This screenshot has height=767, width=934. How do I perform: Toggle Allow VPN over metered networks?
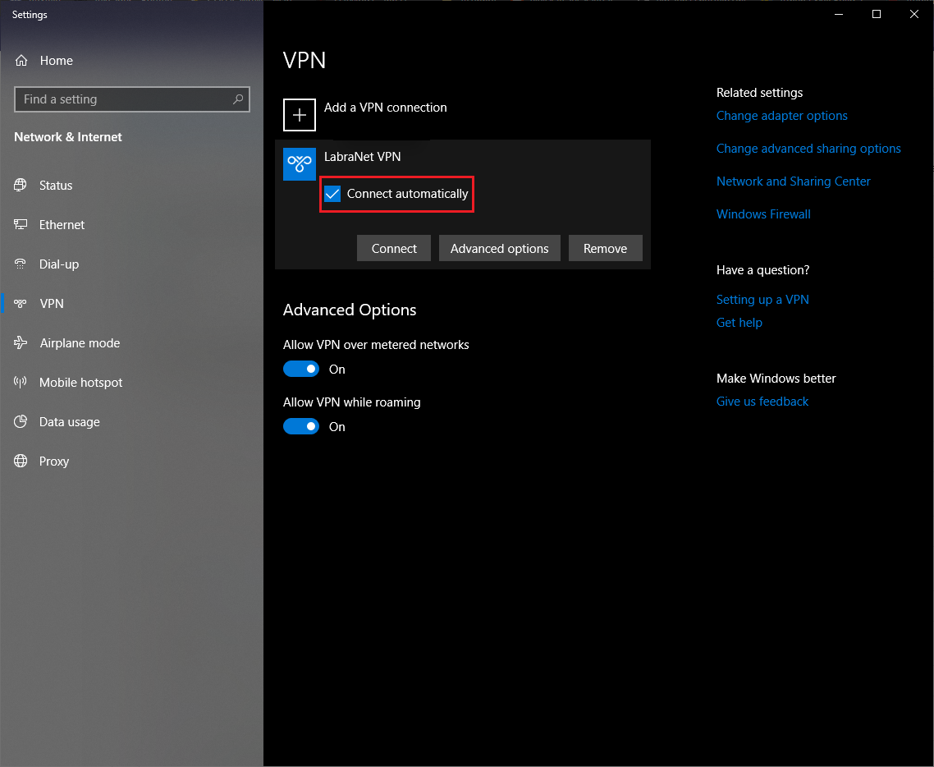[x=301, y=369]
